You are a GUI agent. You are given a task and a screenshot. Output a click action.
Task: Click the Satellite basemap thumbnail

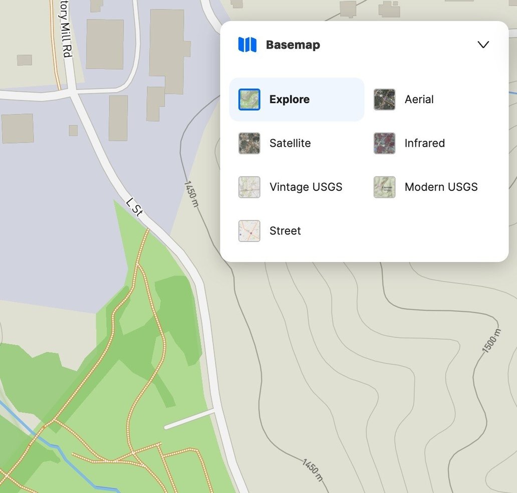pos(249,143)
